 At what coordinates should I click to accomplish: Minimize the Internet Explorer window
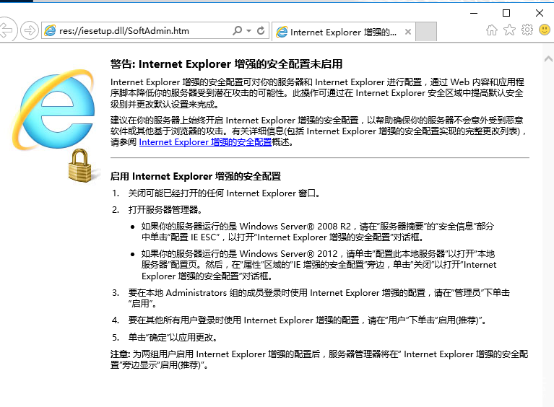pos(473,12)
